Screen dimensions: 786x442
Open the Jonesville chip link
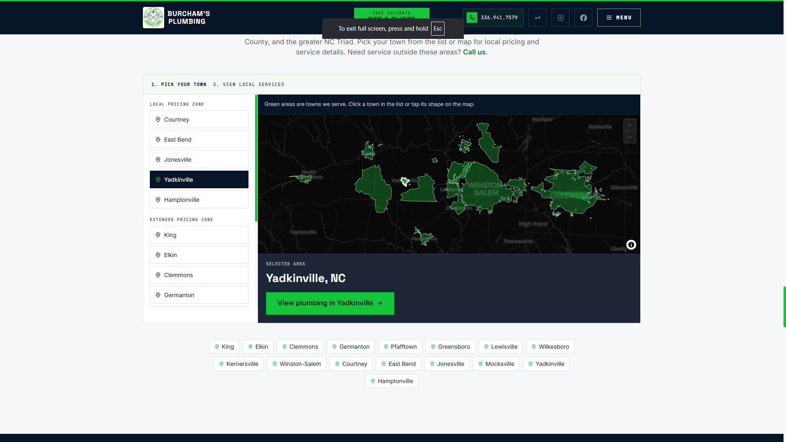(x=447, y=364)
